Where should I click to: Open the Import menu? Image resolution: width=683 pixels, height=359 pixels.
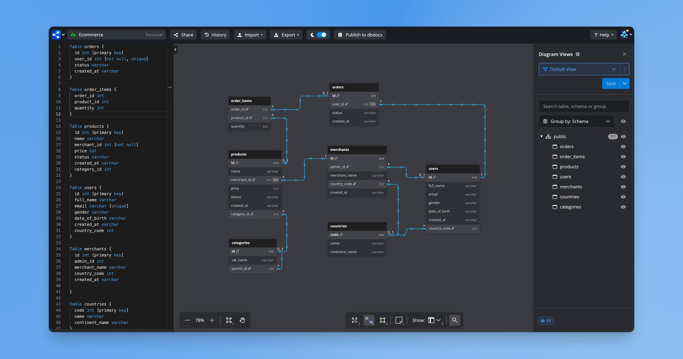(250, 34)
